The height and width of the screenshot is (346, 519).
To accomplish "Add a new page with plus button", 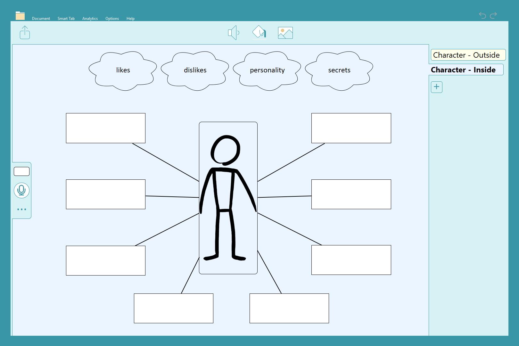I will [x=436, y=87].
